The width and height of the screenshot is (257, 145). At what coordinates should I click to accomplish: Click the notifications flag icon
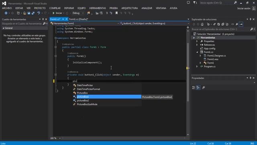(x=195, y=3)
